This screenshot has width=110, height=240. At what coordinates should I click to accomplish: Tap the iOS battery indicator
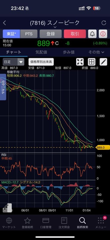point(97,8)
